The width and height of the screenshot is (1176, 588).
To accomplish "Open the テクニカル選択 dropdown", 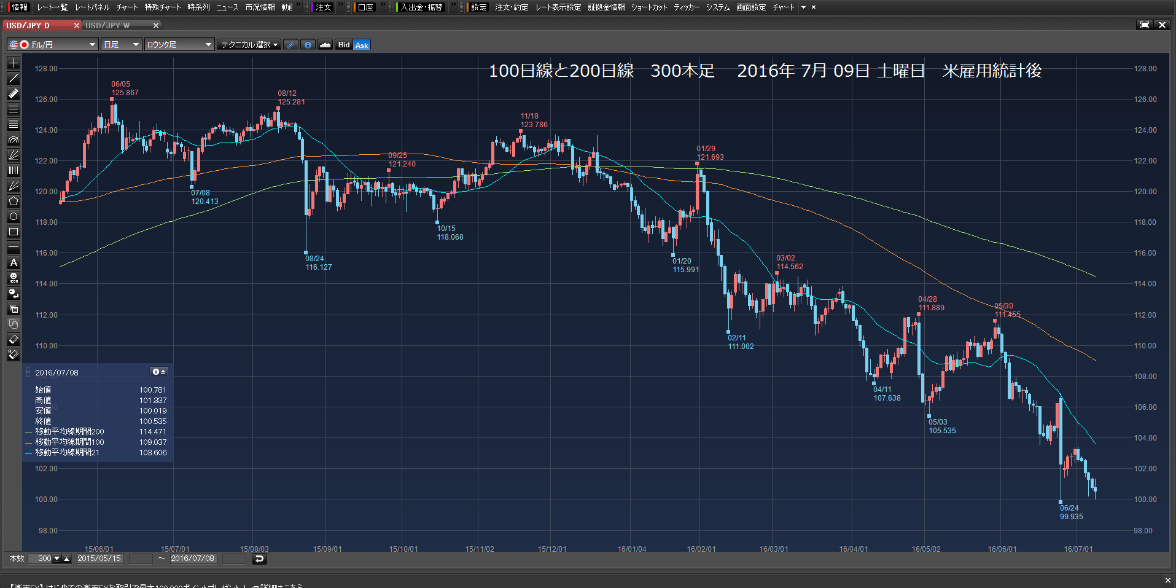I will 249,45.
